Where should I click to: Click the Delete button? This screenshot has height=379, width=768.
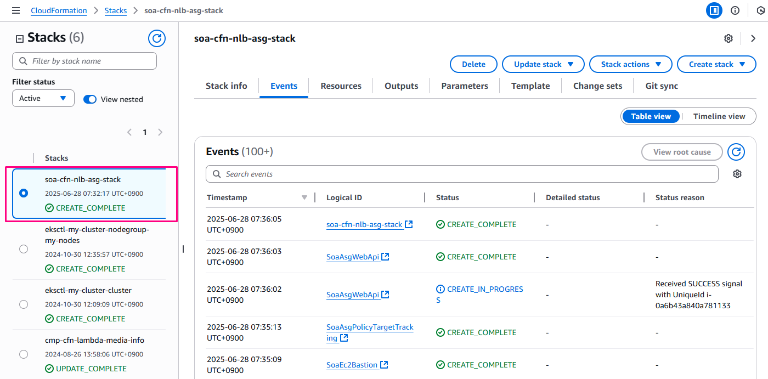click(x=473, y=64)
